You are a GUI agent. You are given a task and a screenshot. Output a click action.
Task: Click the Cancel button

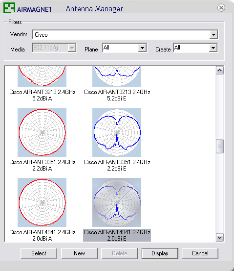200,253
